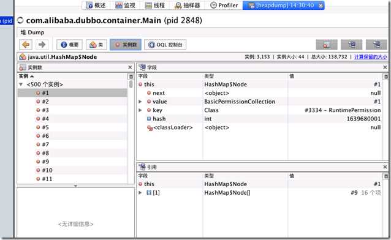Screen dimensions: 391x240
Task: Click the instances list scrollbar thumb
Action: (x=131, y=84)
